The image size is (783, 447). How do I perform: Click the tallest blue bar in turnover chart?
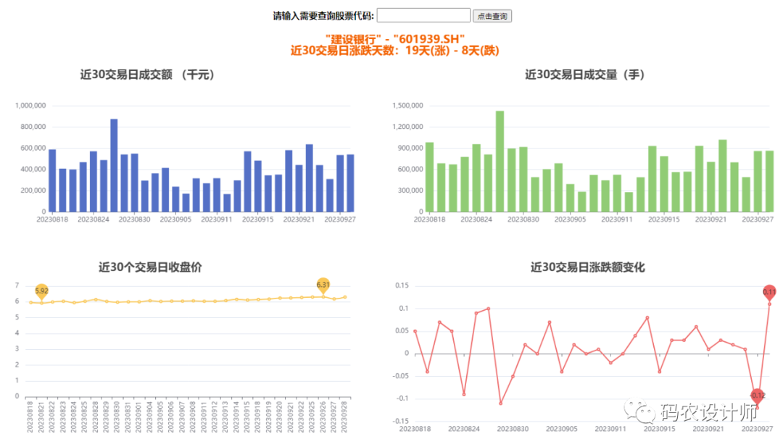click(114, 165)
